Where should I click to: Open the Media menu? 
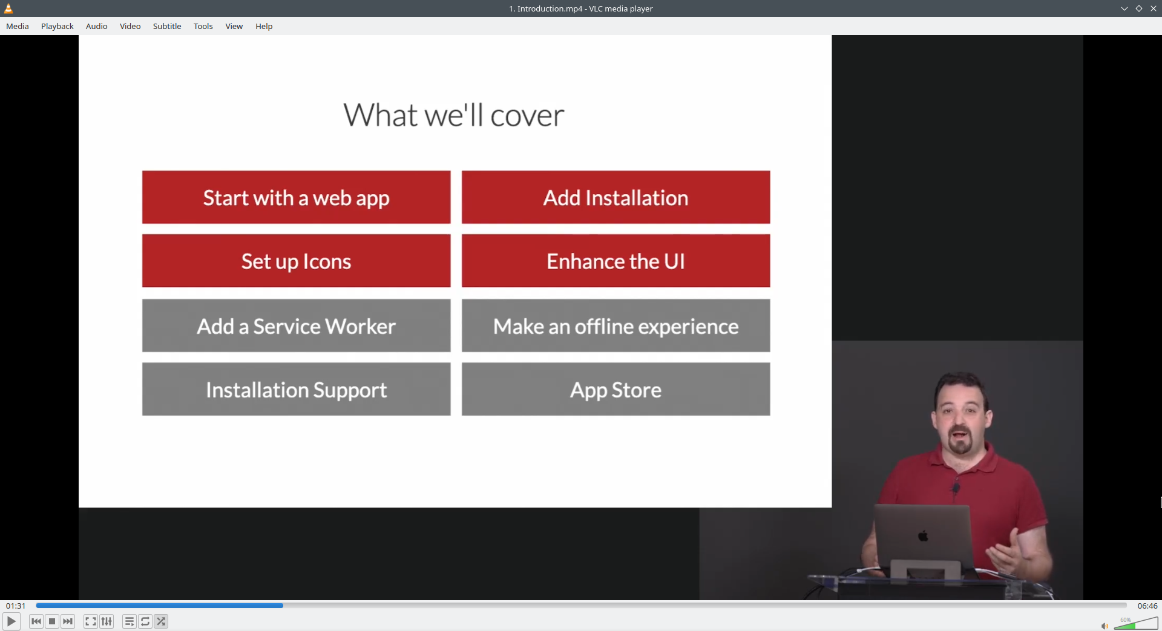pos(18,26)
